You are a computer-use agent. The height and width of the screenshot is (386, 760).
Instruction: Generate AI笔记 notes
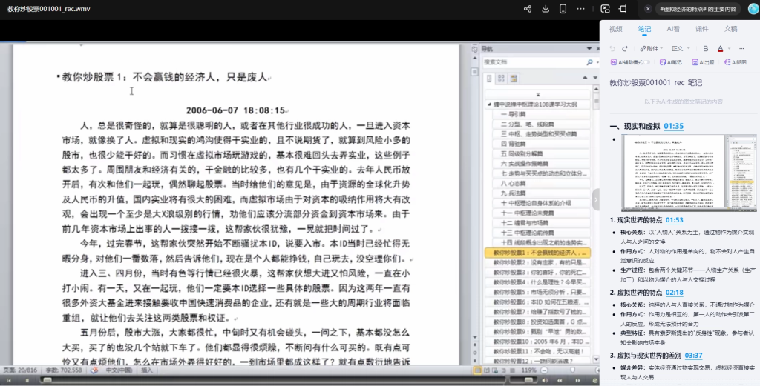click(x=671, y=62)
